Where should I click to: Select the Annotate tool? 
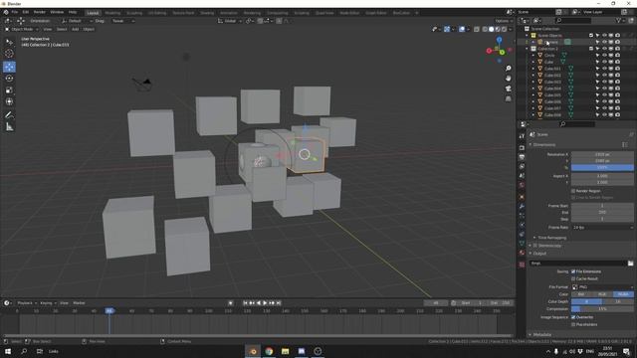[x=9, y=115]
